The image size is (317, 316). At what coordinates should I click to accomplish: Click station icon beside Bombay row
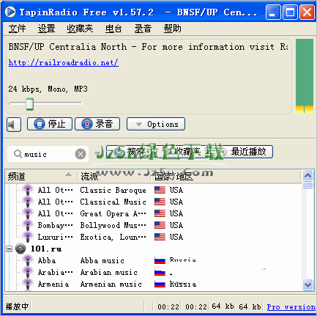28,225
